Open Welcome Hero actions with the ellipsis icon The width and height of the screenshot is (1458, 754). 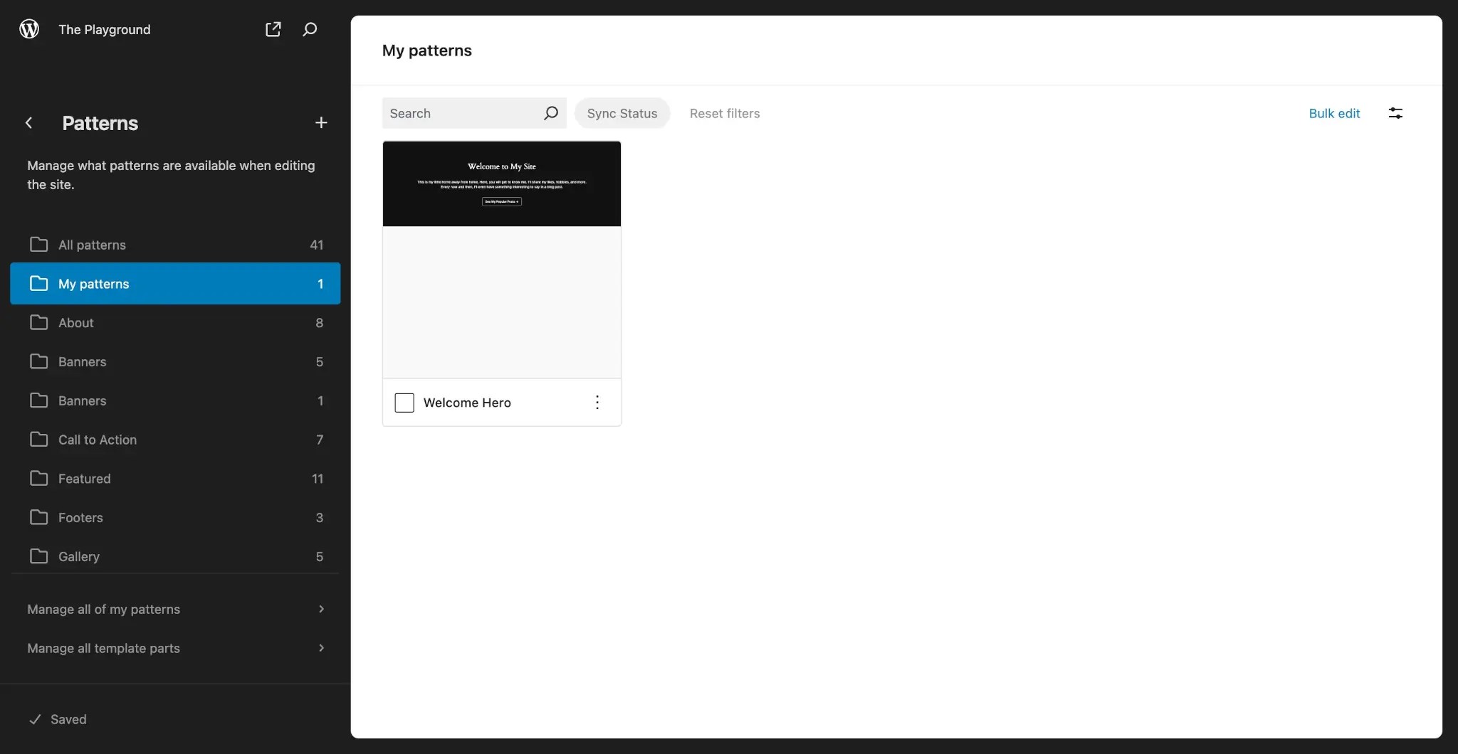(597, 403)
